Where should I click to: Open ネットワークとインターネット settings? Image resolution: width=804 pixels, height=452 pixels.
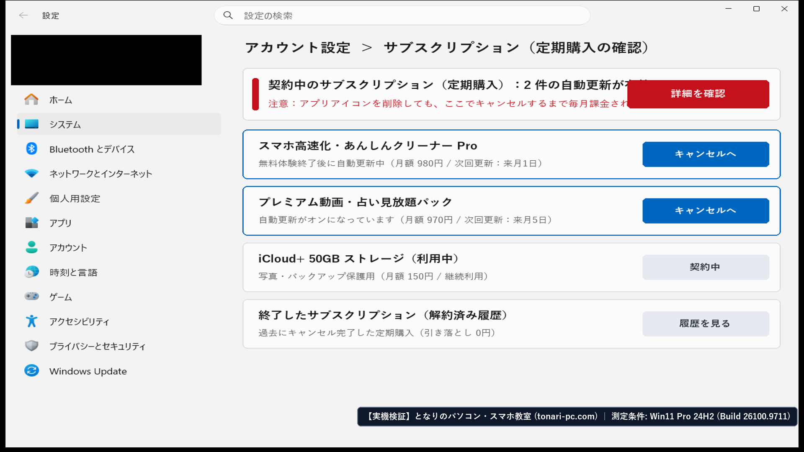pos(119,174)
